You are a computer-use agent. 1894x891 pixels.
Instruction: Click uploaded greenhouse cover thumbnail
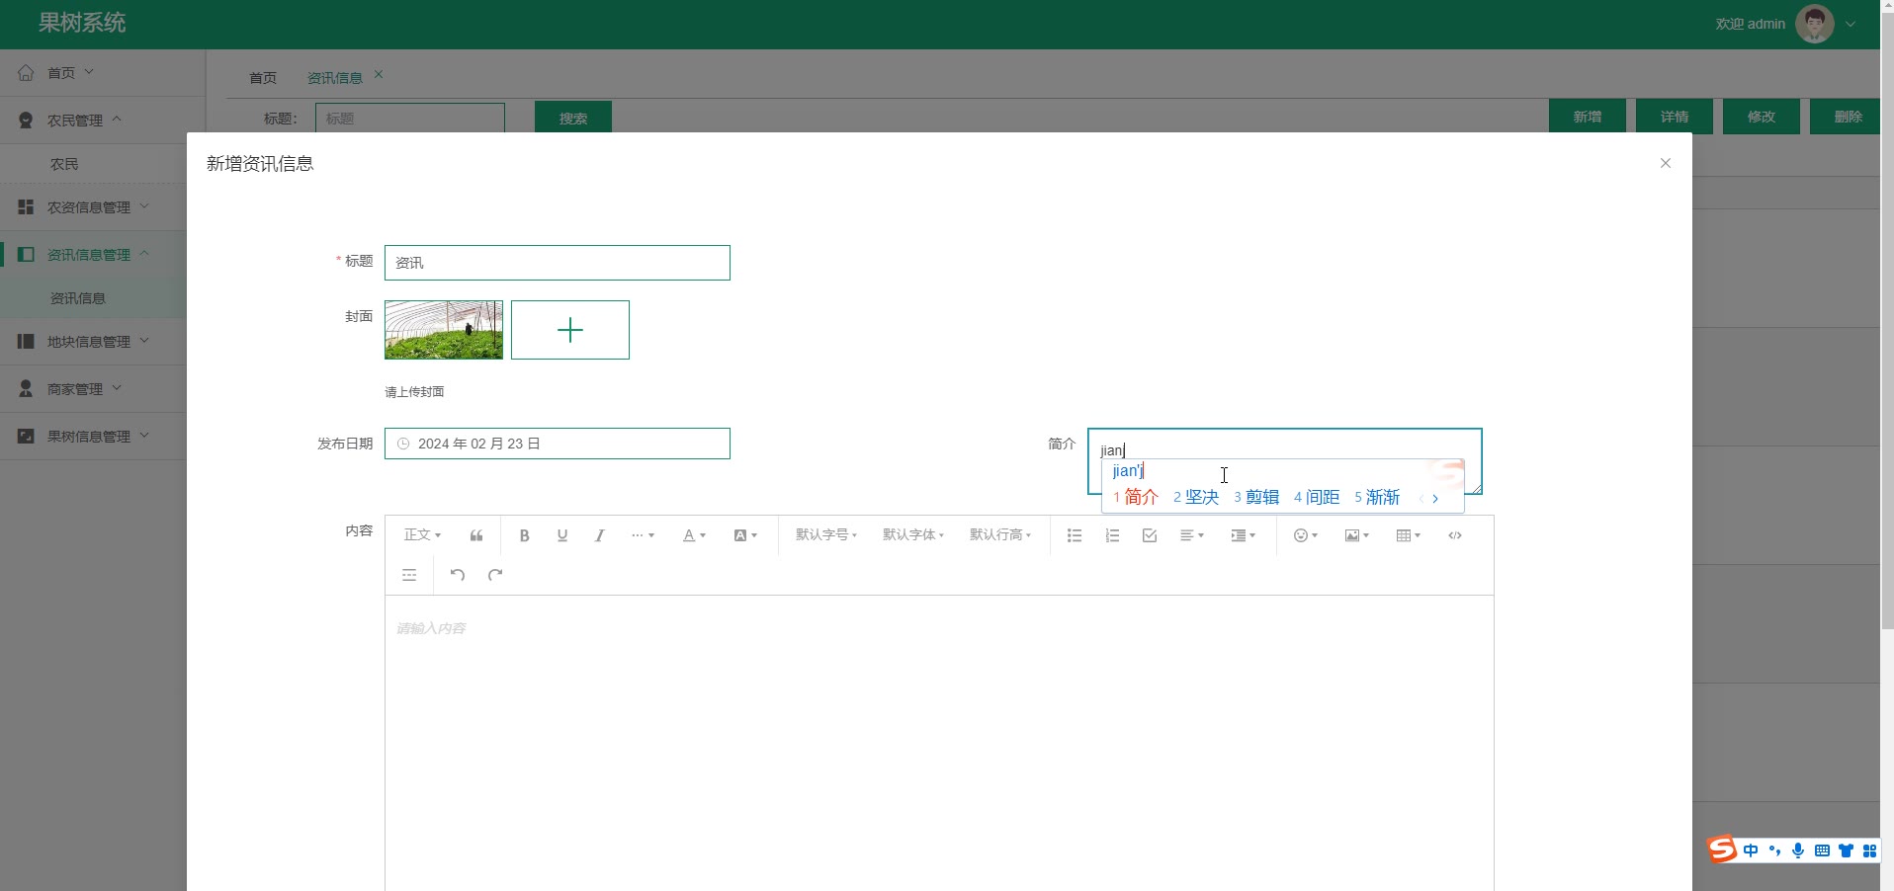click(x=444, y=330)
